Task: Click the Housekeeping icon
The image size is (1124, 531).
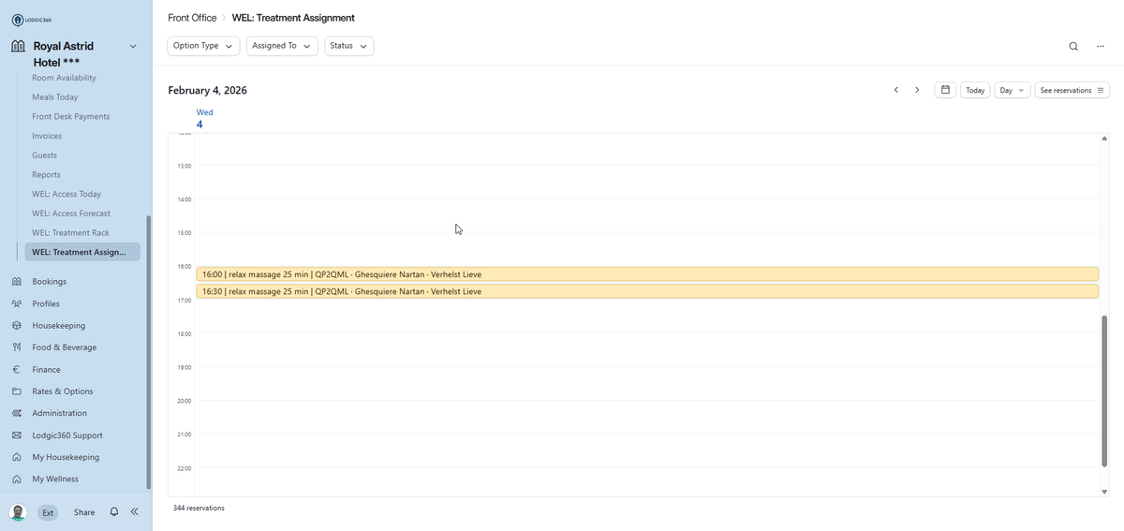Action: (17, 326)
